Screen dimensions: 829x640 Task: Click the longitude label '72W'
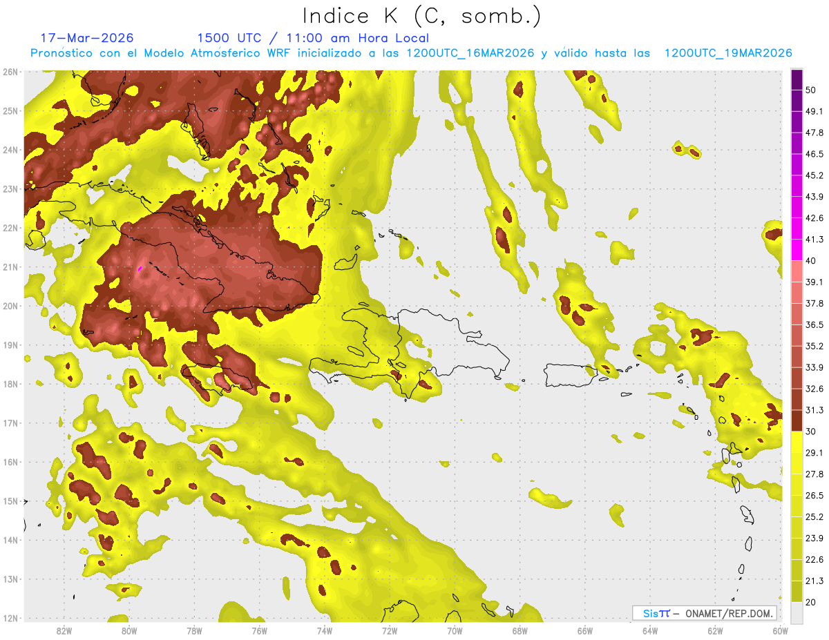coord(390,631)
